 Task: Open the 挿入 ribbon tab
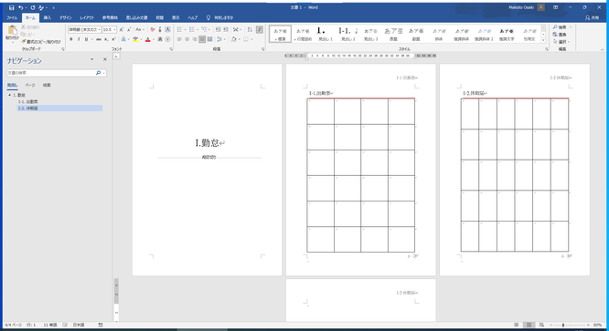point(48,17)
